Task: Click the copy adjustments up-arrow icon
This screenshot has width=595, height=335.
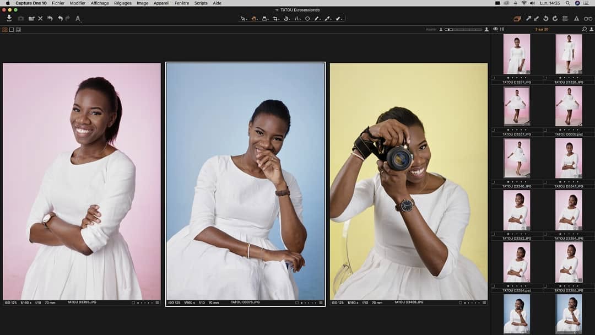Action: point(528,18)
